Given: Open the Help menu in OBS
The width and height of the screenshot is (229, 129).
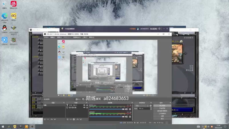Looking at the screenshot, I should pos(91,38).
